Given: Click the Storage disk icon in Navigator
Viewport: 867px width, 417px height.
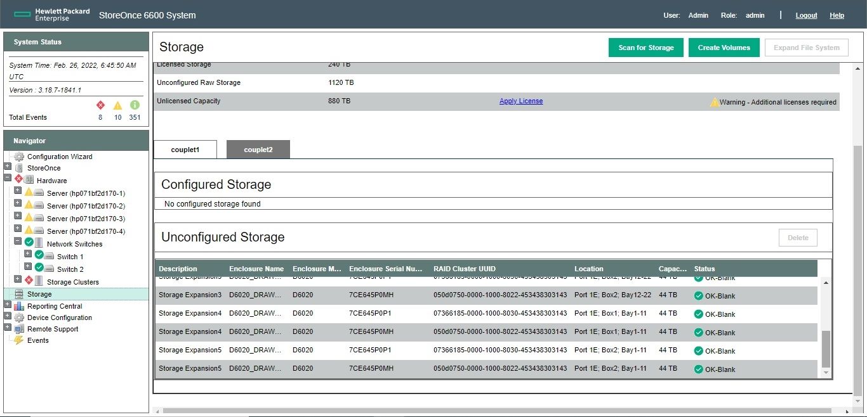Looking at the screenshot, I should tap(19, 294).
